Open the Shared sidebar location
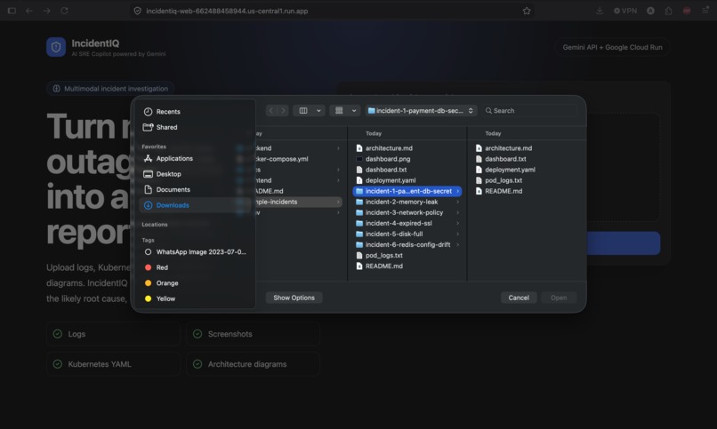The image size is (717, 429). [160, 127]
